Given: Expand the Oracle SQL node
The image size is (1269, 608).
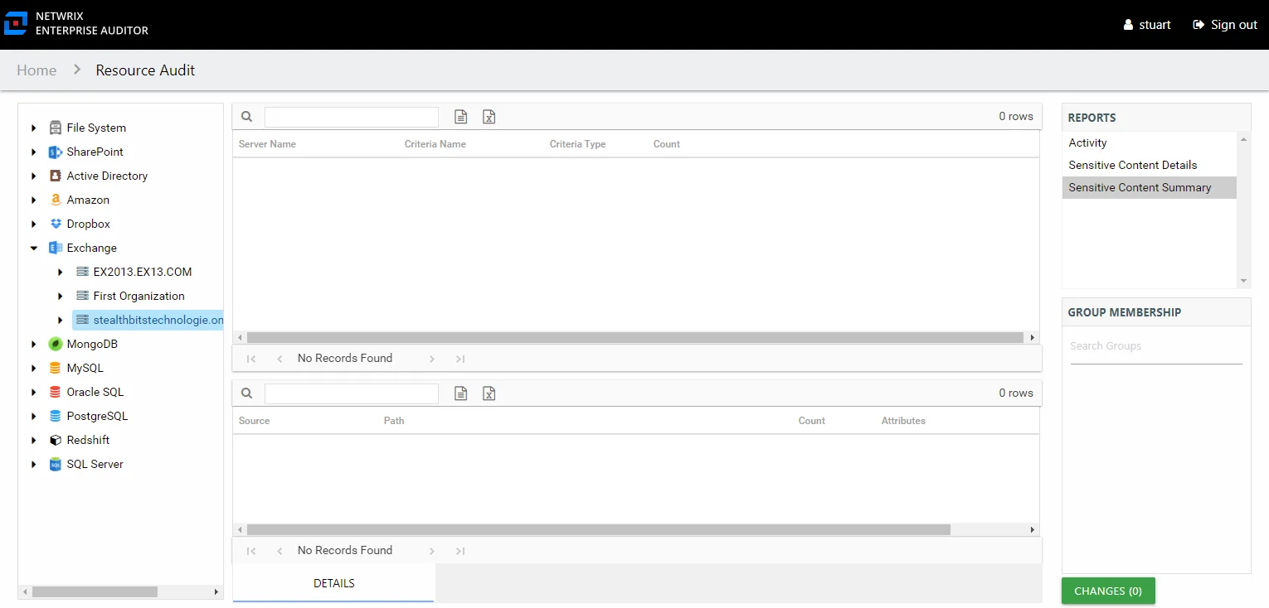Looking at the screenshot, I should [x=34, y=392].
